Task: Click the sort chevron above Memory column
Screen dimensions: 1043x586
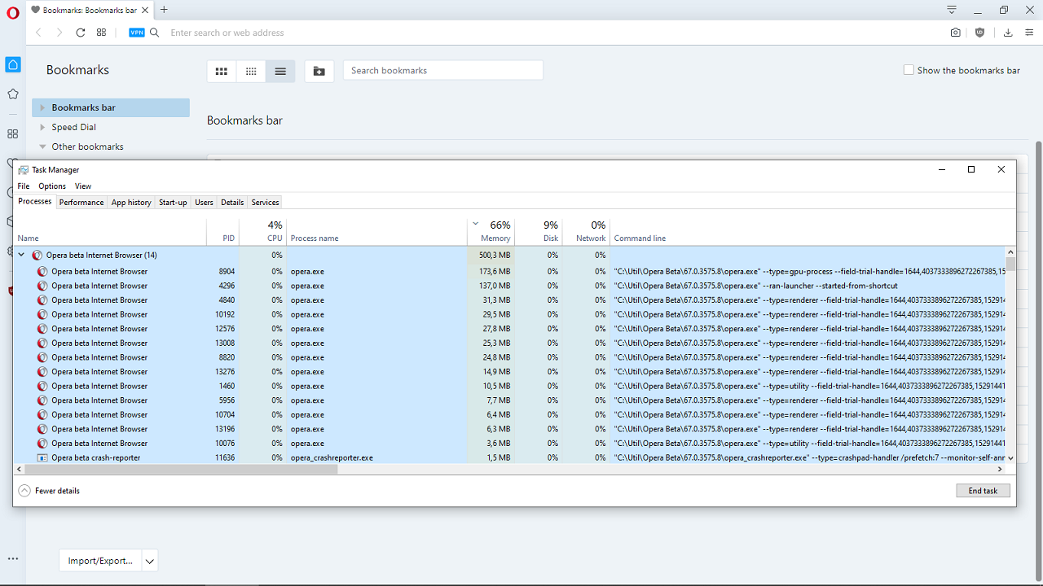Action: [x=475, y=223]
